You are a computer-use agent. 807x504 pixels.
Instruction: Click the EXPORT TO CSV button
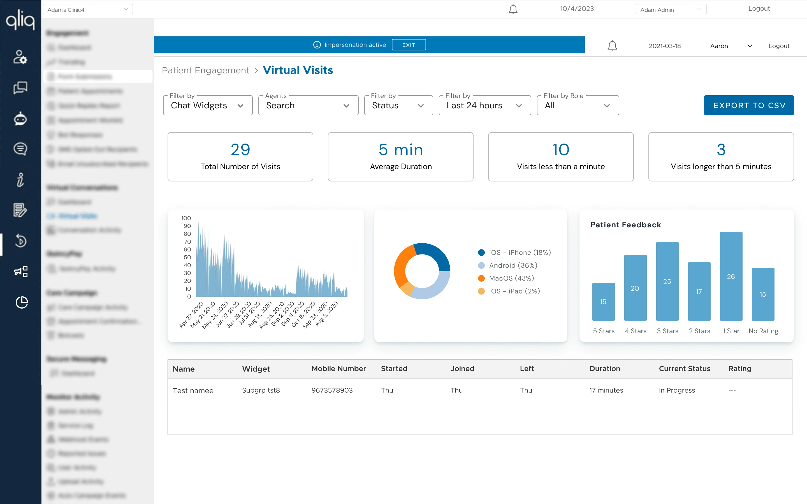[749, 105]
